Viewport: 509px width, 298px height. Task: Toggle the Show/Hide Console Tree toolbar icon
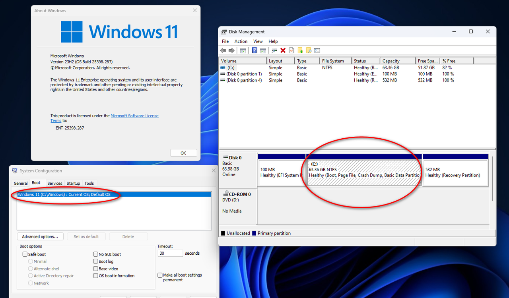click(243, 50)
